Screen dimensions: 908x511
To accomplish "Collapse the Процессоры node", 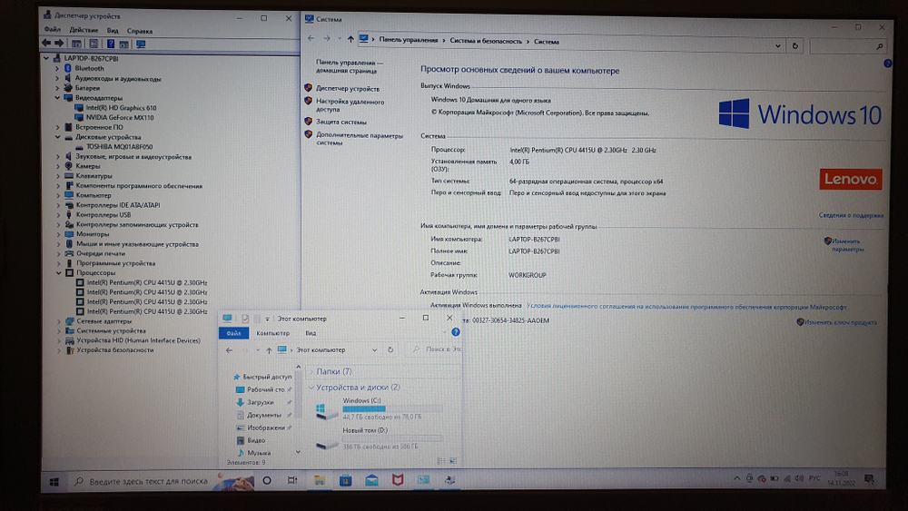I will pos(58,272).
